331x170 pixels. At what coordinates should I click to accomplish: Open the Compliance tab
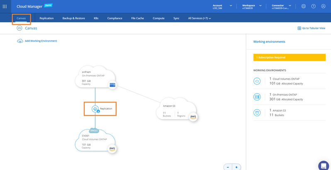coord(114,18)
